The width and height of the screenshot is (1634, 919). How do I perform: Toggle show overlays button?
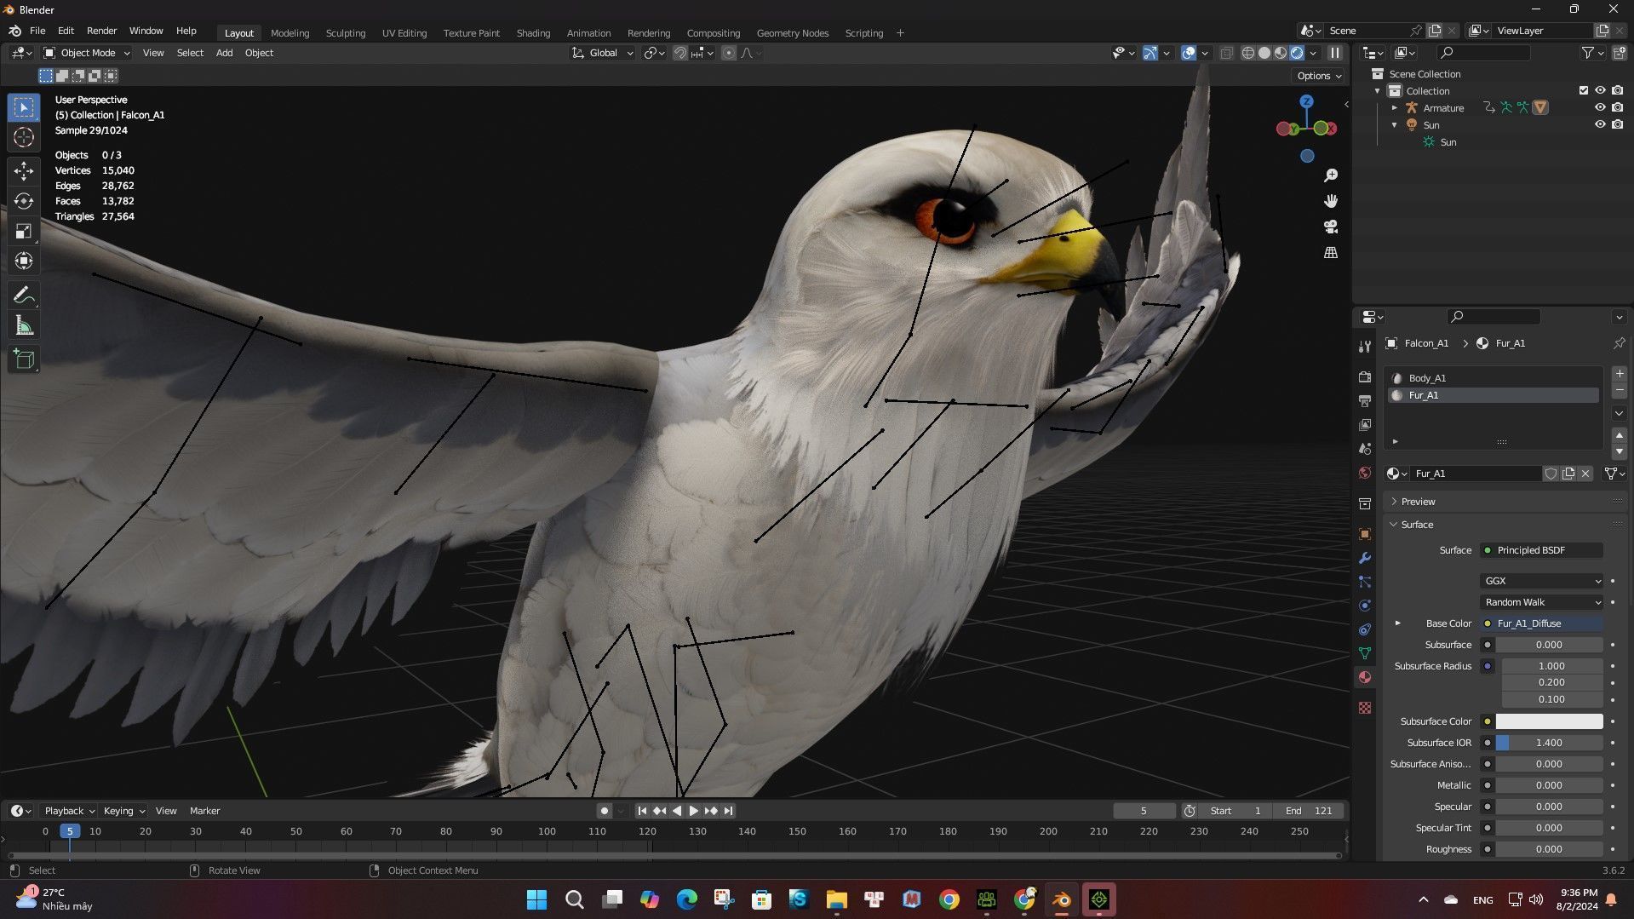(1189, 53)
